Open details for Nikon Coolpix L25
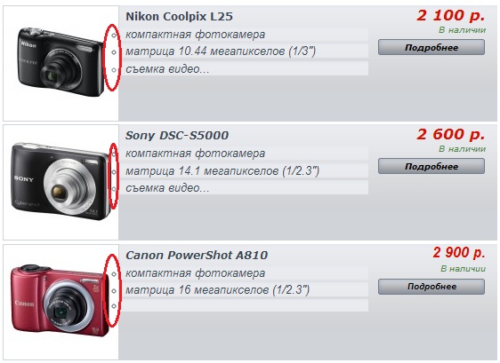 click(431, 47)
